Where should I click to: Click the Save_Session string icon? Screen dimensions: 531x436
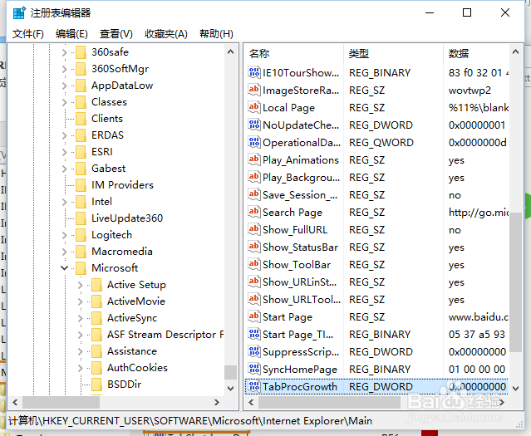254,194
